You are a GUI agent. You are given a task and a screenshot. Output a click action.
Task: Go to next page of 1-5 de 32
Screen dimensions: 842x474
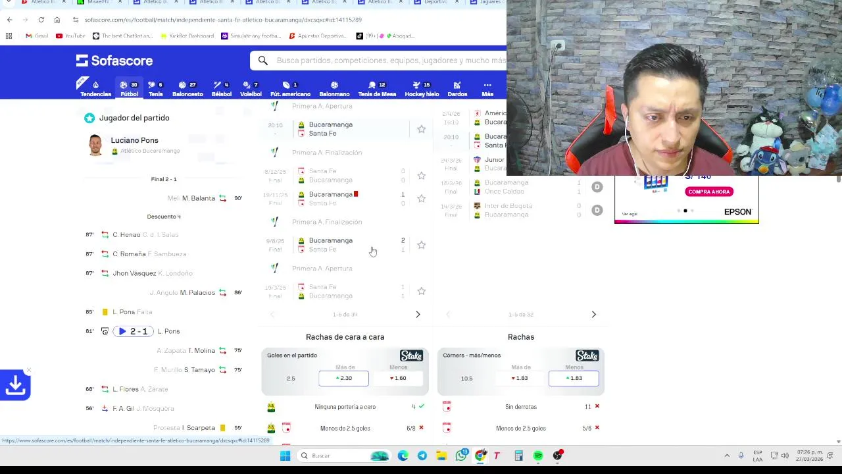click(x=593, y=315)
